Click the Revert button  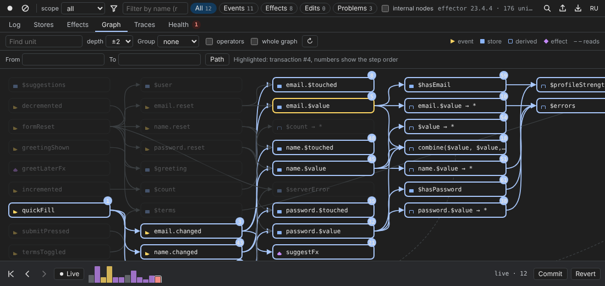pos(586,274)
